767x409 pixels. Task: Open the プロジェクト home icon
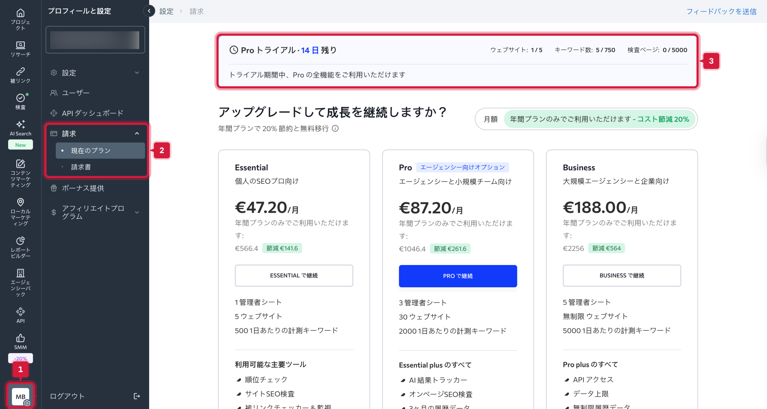click(20, 13)
